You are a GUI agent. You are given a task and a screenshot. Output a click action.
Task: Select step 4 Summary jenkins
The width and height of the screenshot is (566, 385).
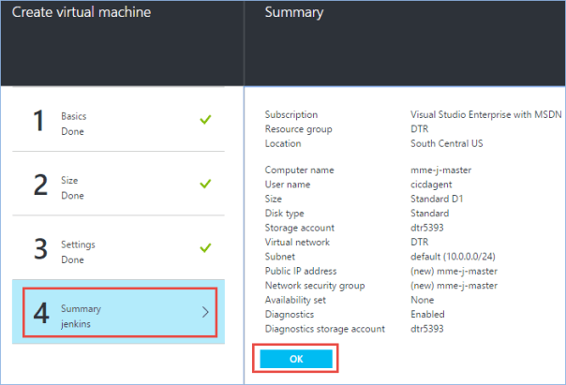point(118,312)
